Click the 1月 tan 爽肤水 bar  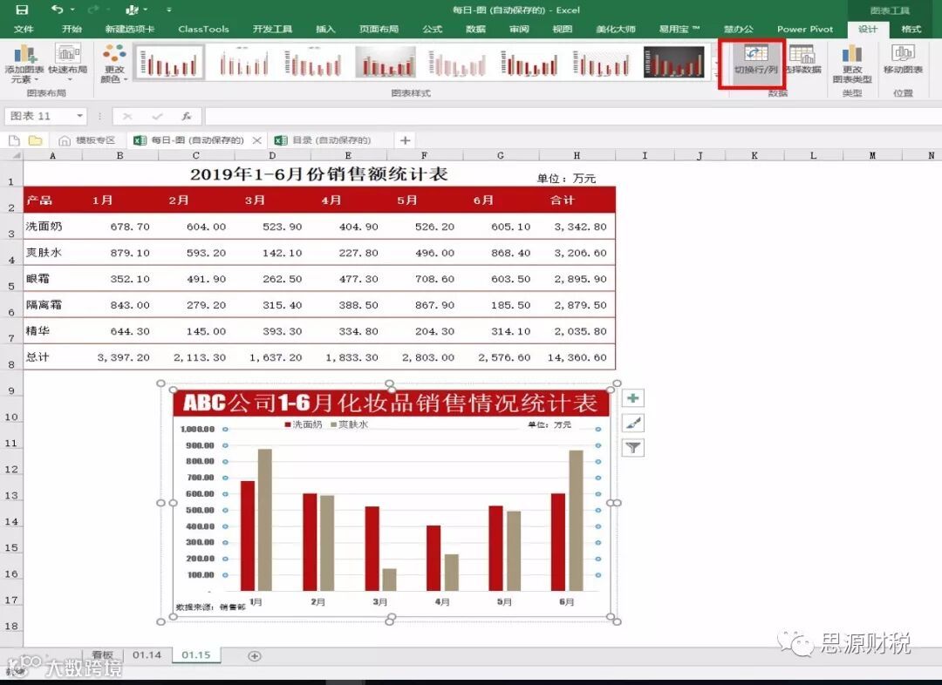coord(265,520)
